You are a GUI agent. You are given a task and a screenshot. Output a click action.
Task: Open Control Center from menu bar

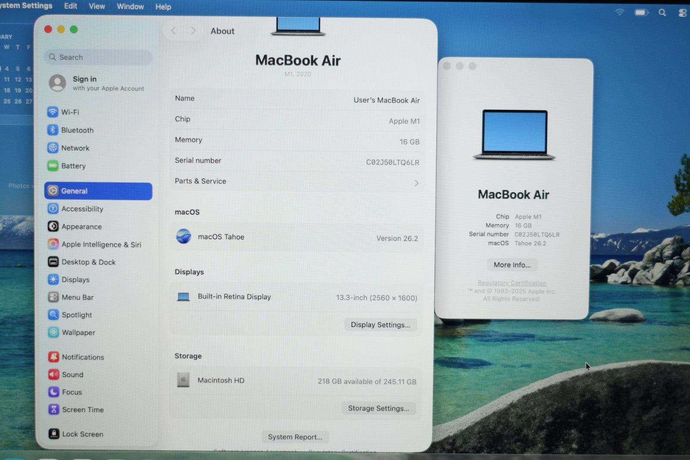[x=682, y=13]
